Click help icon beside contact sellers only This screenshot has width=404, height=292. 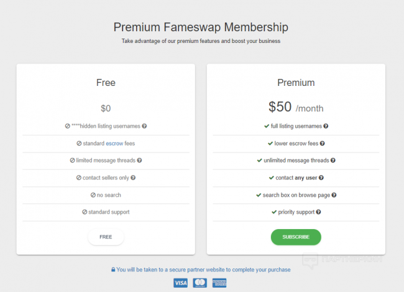point(133,177)
